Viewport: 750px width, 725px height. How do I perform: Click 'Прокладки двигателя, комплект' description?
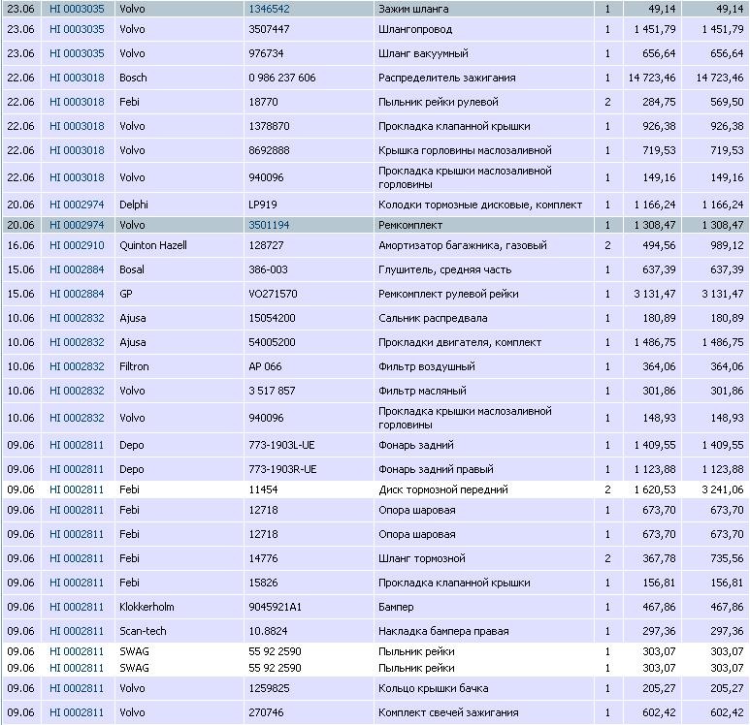click(460, 342)
